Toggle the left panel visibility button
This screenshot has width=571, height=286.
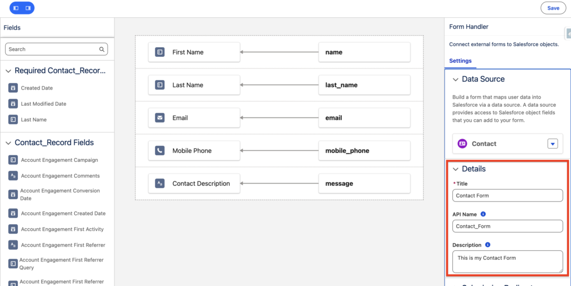coord(16,8)
